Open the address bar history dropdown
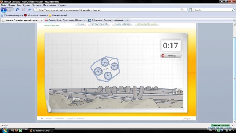The width and height of the screenshot is (236, 133). [x=185, y=10]
